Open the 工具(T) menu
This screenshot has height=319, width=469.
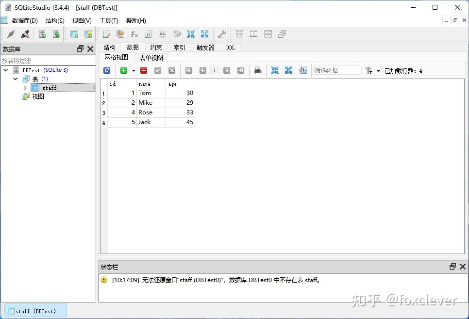[x=109, y=21]
